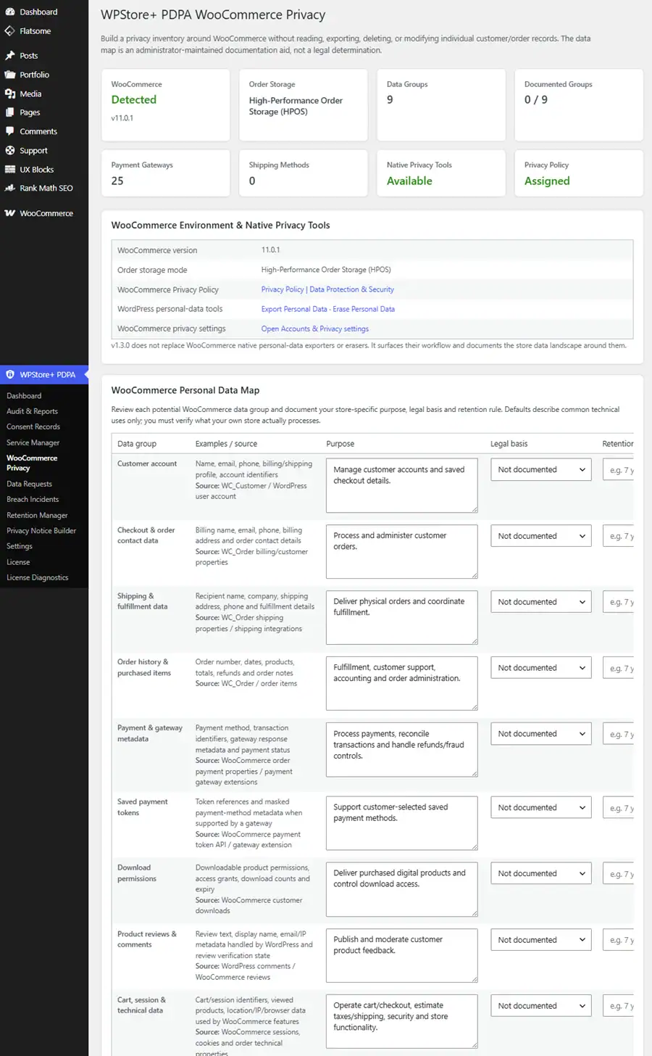Click the '0 / 9' Documented Groups value
Viewport: 652px width, 1056px height.
click(x=536, y=100)
